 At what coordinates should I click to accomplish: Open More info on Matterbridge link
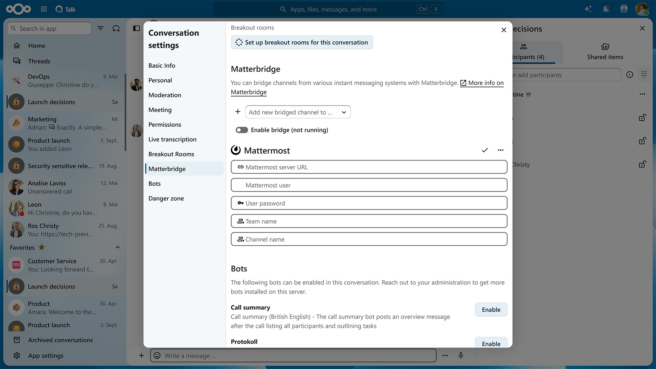(367, 87)
